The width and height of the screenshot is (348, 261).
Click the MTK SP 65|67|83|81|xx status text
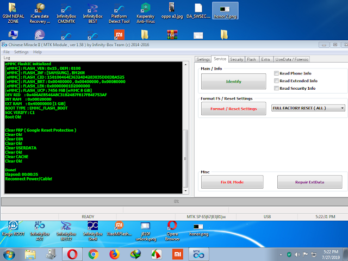206,216
